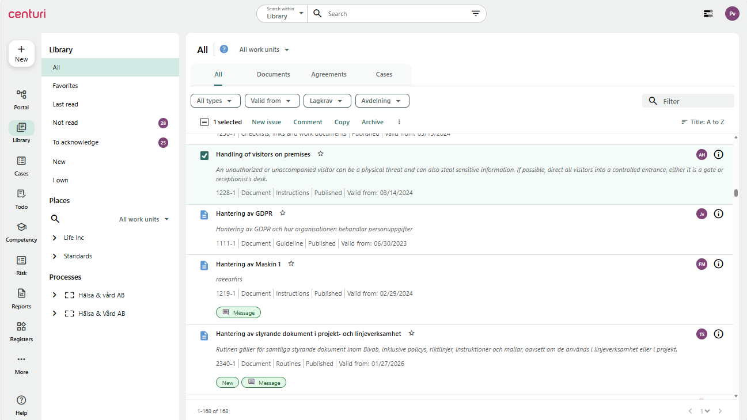Toggle the favorite star on Hantering av GDPR
This screenshot has height=420, width=747.
(282, 212)
